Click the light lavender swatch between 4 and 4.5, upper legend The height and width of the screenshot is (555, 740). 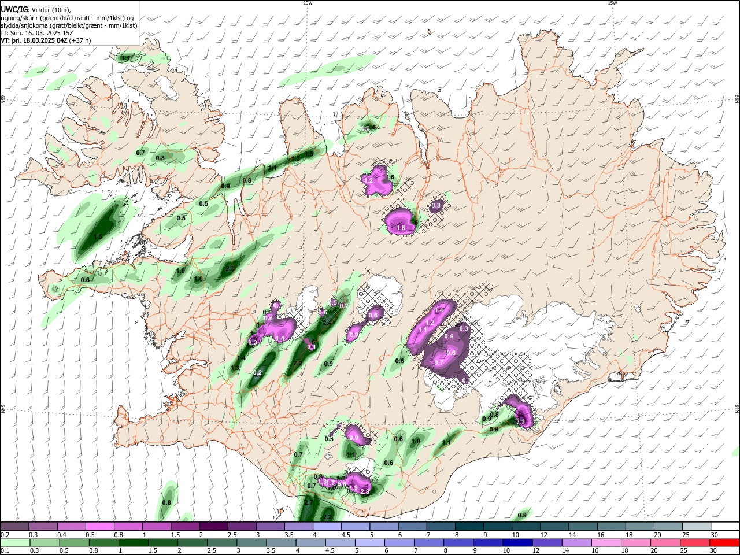pos(327,526)
